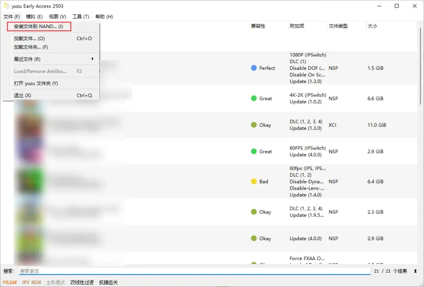Click Update (1.9.5... add-on text
Viewport: 424px width, 287px height.
click(307, 215)
